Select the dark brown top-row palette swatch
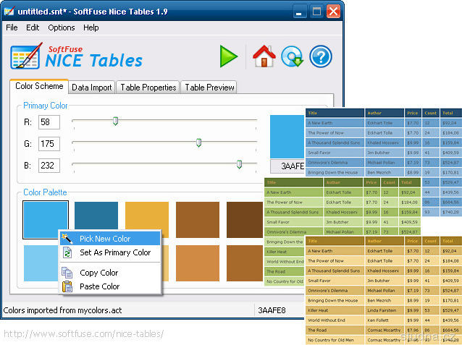Viewport: 462px width, 345px height. tap(245, 220)
